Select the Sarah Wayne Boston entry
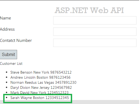140x104 pixels. 40,98
